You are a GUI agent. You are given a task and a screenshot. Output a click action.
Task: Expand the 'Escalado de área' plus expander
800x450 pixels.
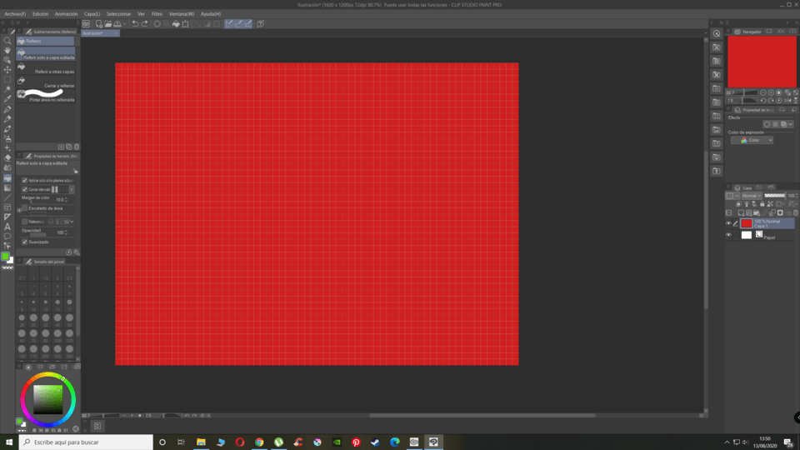(x=19, y=210)
